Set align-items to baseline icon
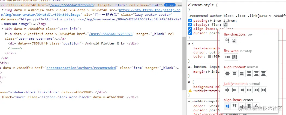 pos(256,106)
